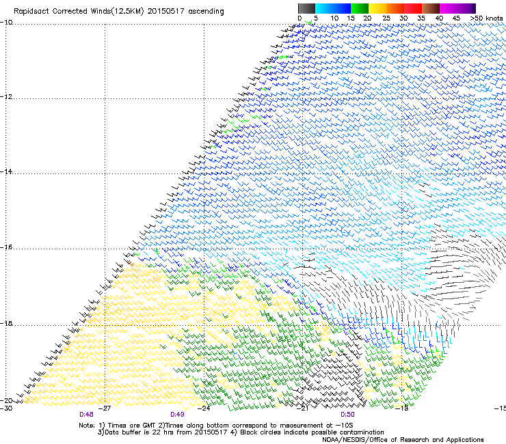The height and width of the screenshot is (444, 506).
Task: Click the -21 longitude axis label
Action: [303, 408]
